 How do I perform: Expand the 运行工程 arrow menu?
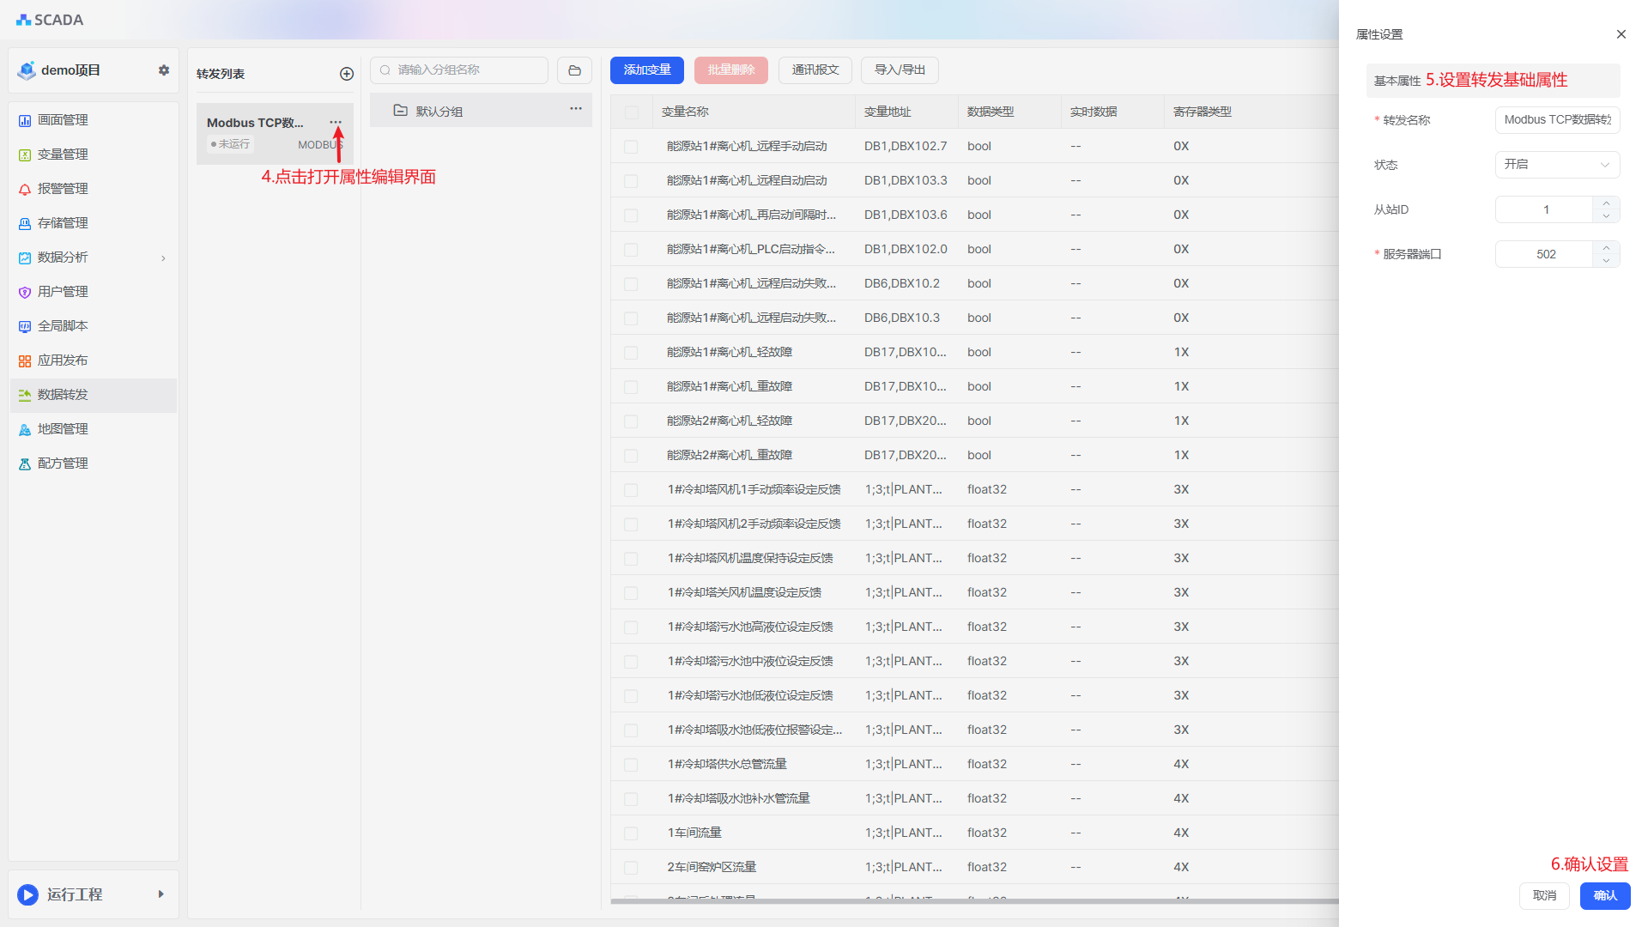tap(161, 894)
